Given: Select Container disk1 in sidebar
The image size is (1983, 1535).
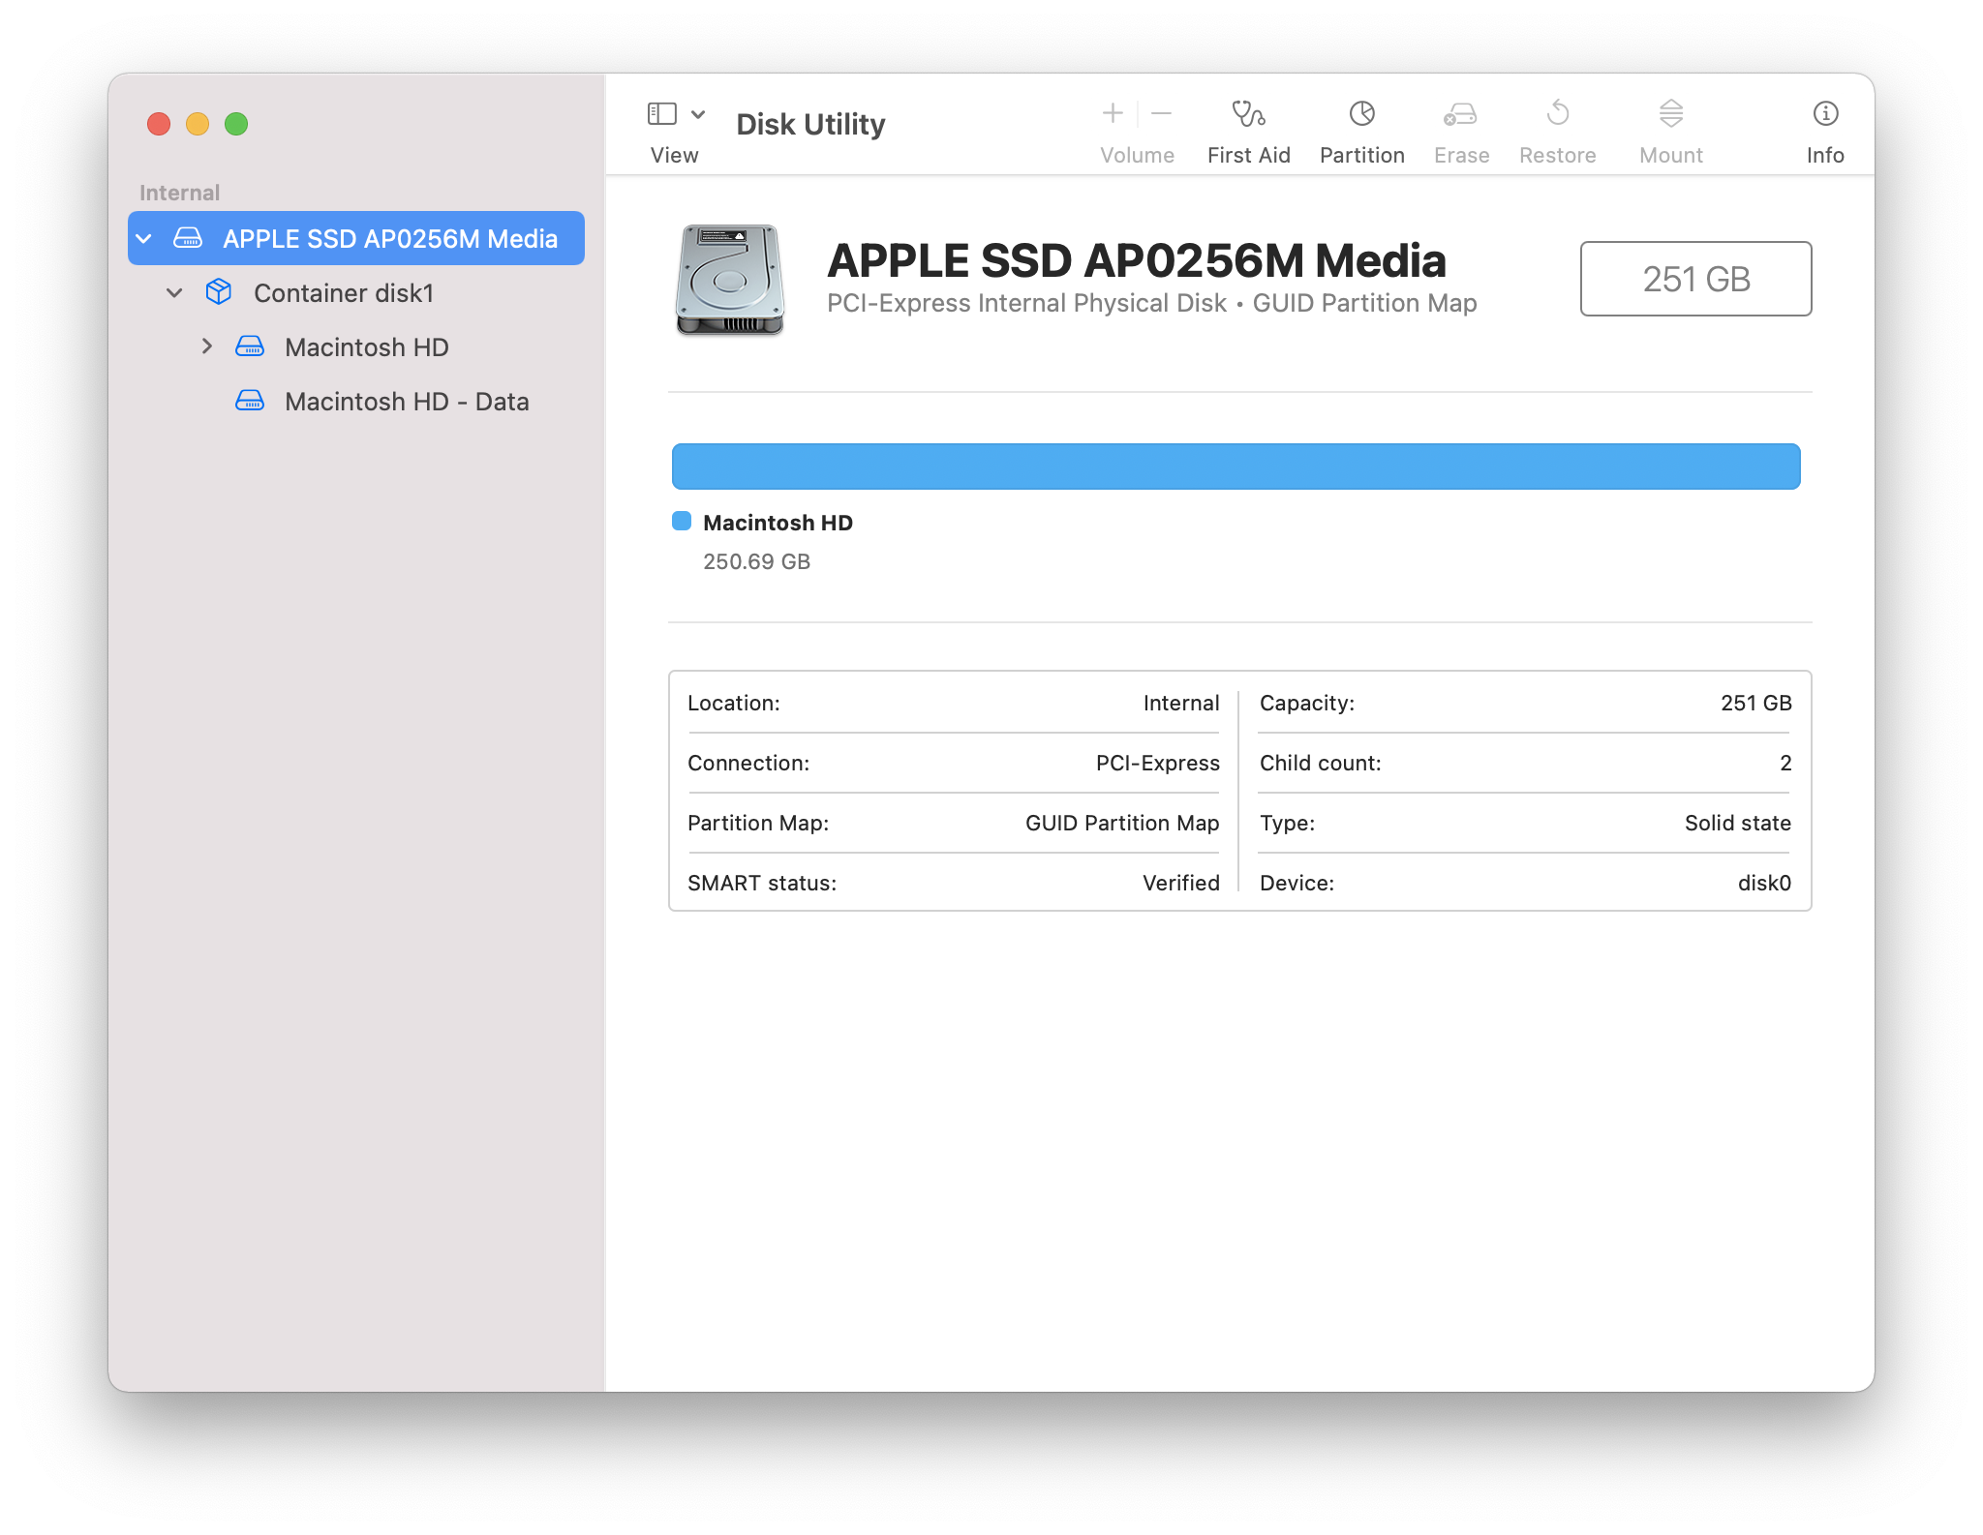Looking at the screenshot, I should click(356, 292).
